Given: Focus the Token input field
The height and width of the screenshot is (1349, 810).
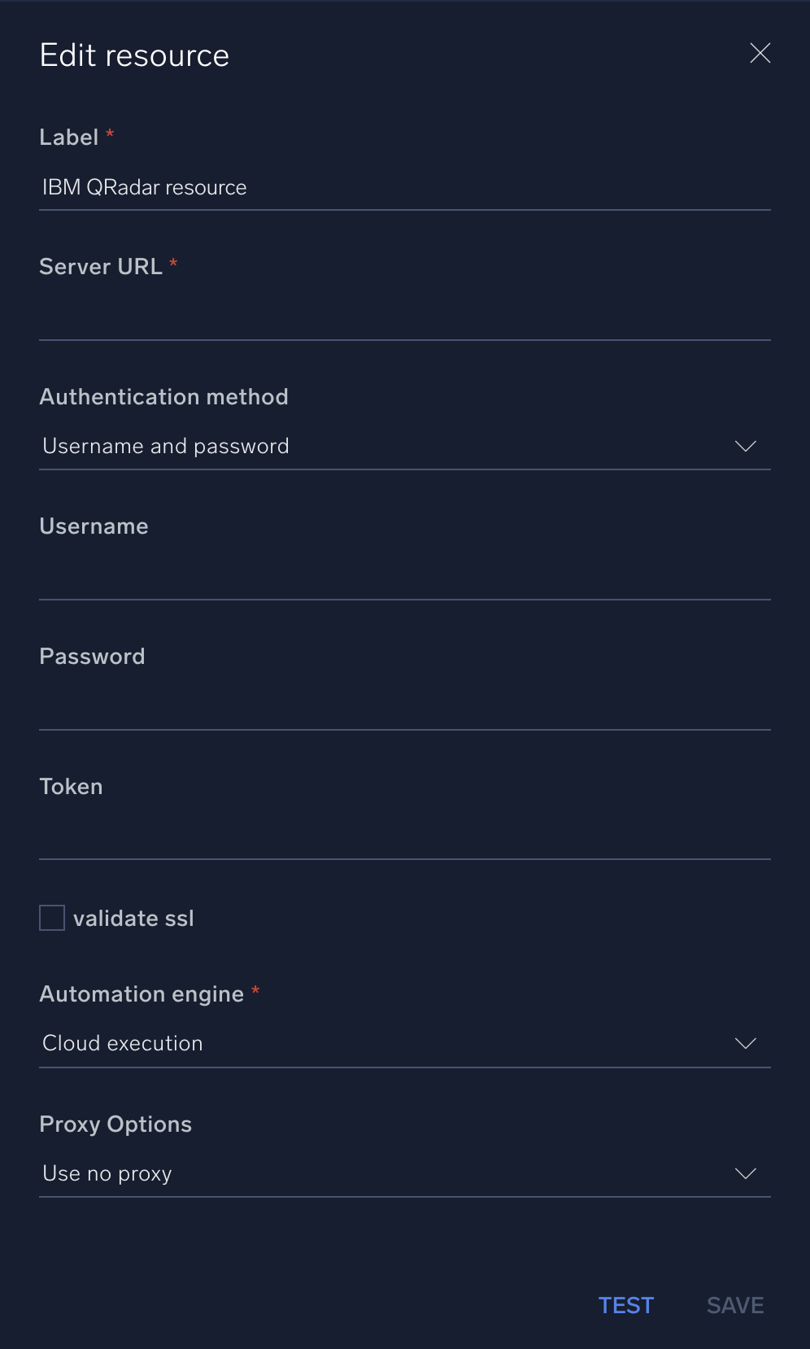Looking at the screenshot, I should [x=404, y=836].
